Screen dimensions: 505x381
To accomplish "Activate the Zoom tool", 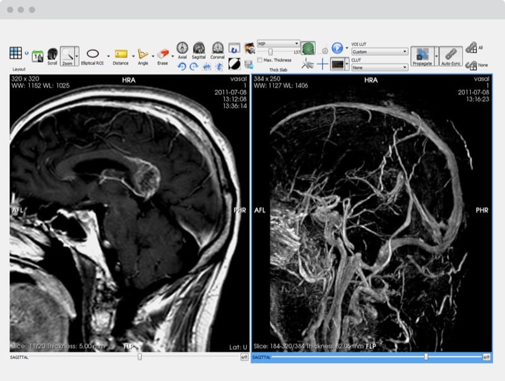I will pos(69,54).
